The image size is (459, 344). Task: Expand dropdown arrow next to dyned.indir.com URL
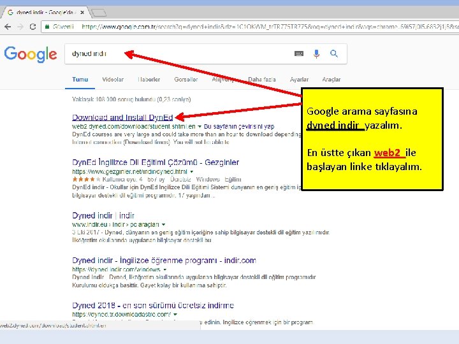click(x=165, y=269)
